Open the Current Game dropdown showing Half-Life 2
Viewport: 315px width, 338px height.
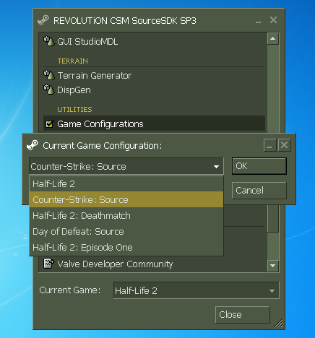click(197, 290)
